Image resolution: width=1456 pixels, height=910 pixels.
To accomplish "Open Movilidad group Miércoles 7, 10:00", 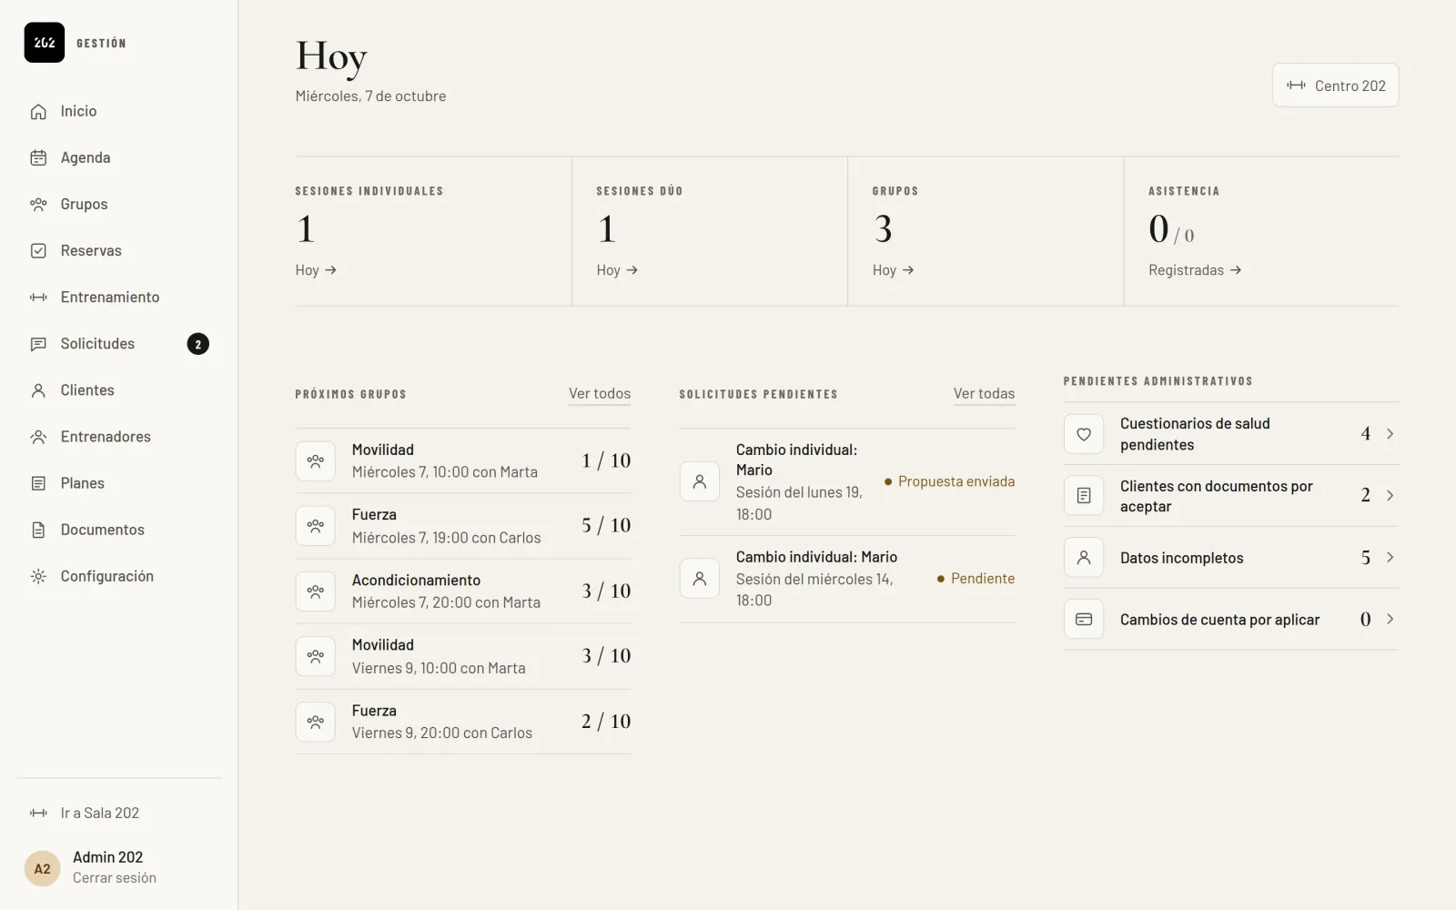I will [x=462, y=460].
